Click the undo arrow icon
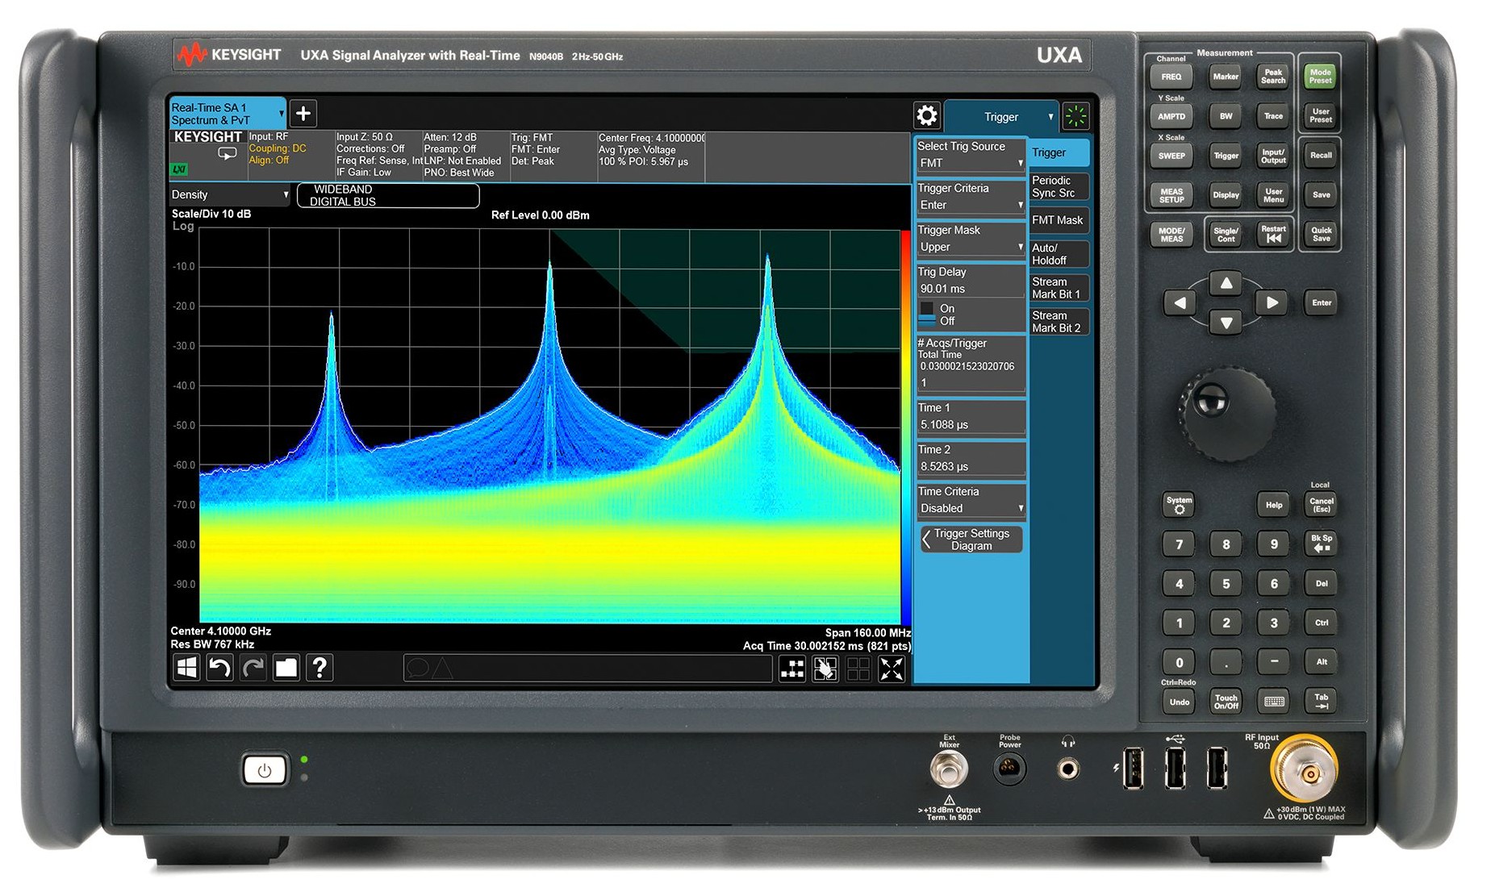Image resolution: width=1495 pixels, height=896 pixels. pyautogui.click(x=219, y=668)
